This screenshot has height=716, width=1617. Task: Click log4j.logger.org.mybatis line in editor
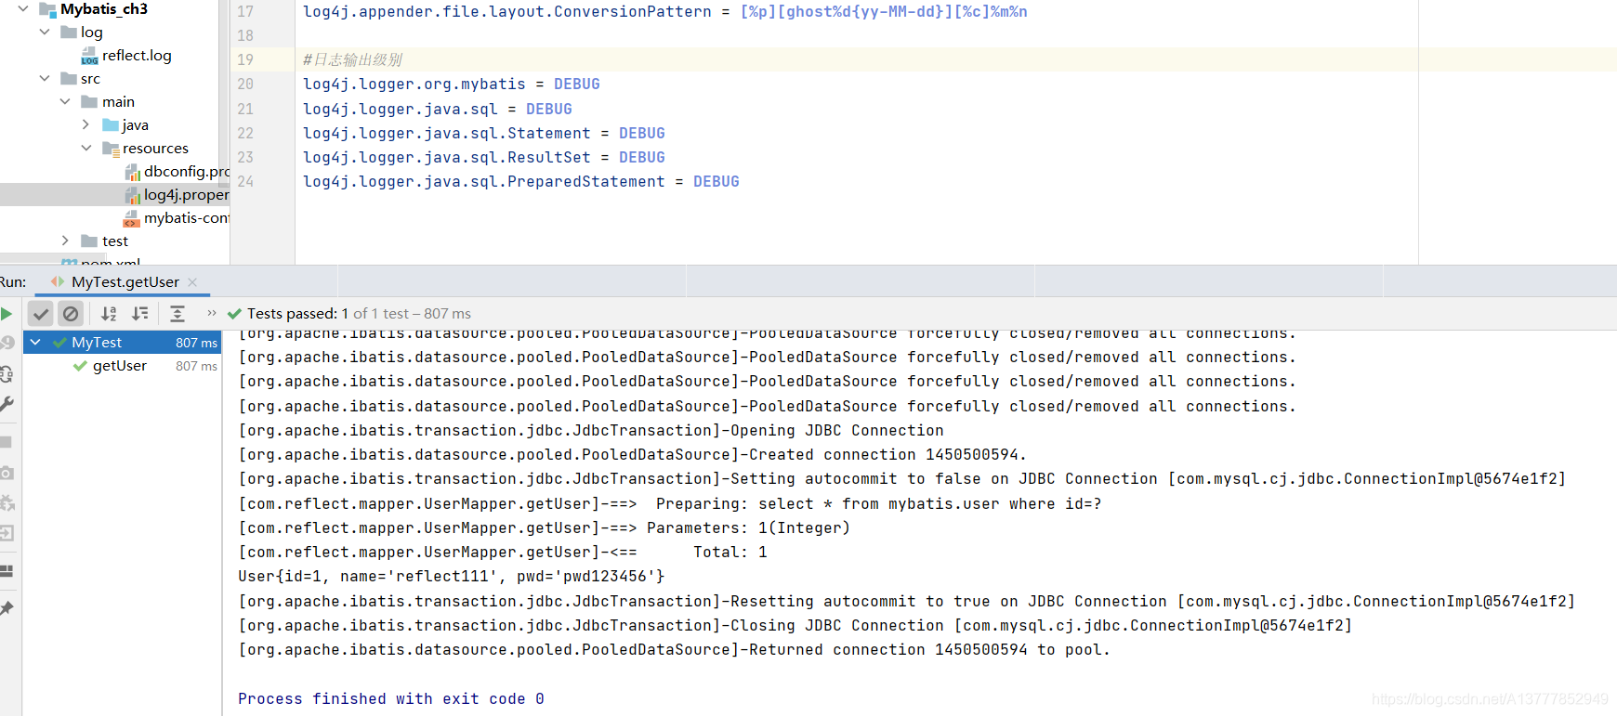tap(452, 84)
